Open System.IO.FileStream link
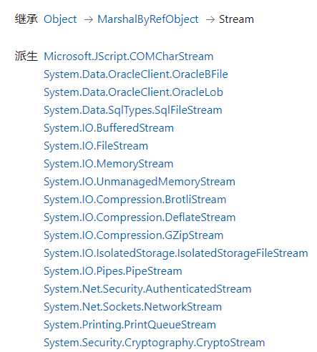317x352 pixels. click(x=96, y=146)
